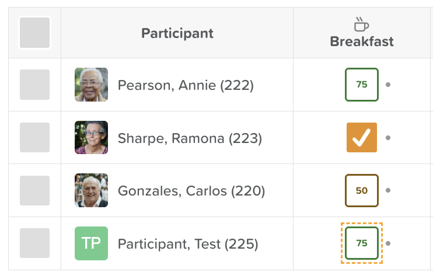
Task: Open Sharpe, Ramona (223) participant link
Action: point(190,138)
